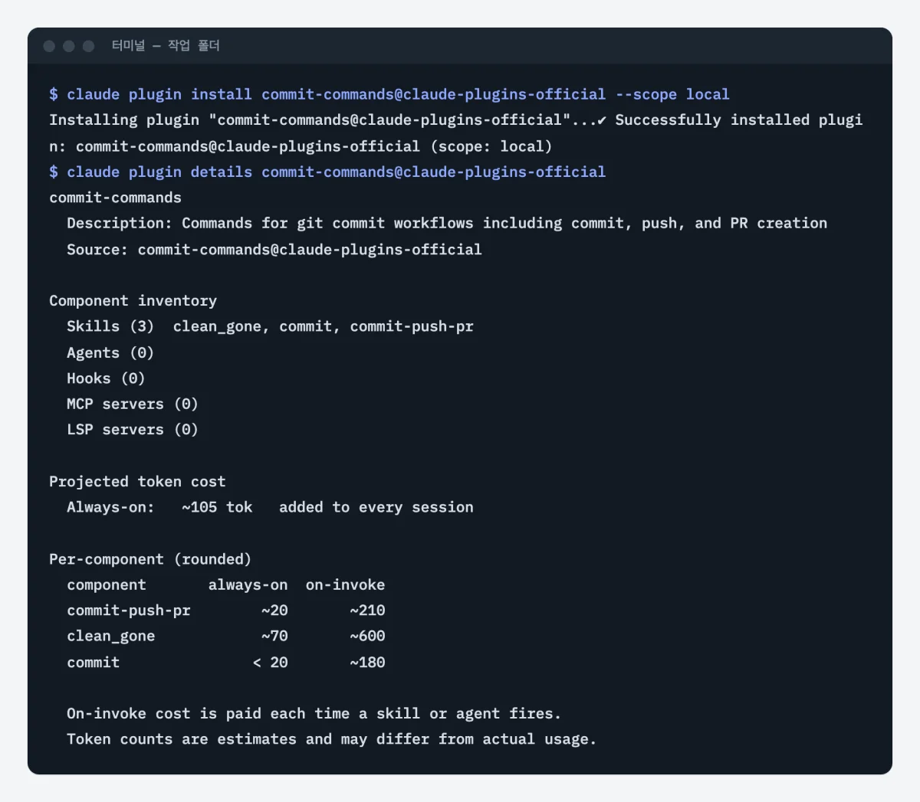Click the '~210' on-invoke value
Image resolution: width=920 pixels, height=802 pixels.
pos(367,611)
